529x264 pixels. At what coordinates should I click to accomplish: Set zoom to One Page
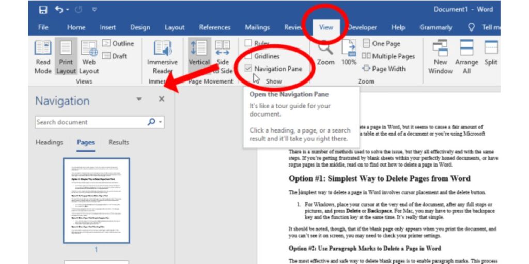382,43
